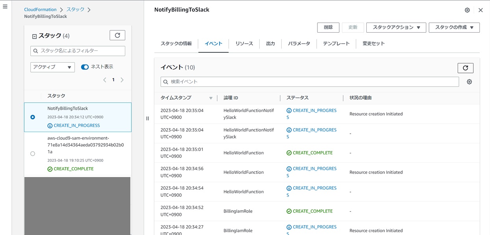
Task: Select the NotifyBillingToSlack stack radio button
Action: [33, 117]
